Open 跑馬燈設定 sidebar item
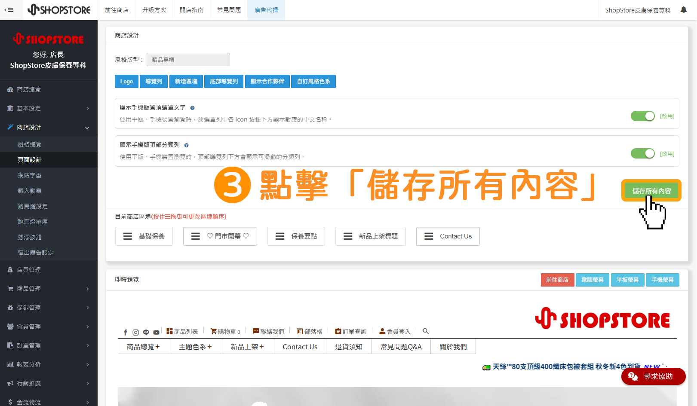 tap(49, 206)
